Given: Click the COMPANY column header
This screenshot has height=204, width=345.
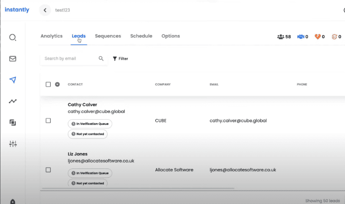Looking at the screenshot, I should (163, 84).
